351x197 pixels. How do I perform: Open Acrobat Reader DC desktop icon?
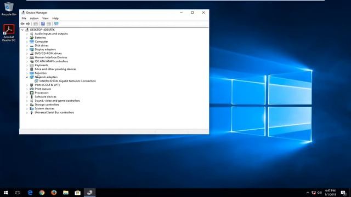pyautogui.click(x=9, y=33)
